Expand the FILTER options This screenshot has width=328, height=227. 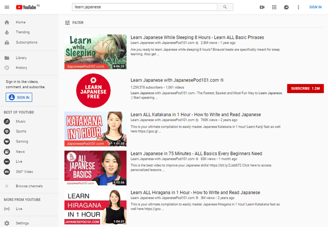pos(74,23)
